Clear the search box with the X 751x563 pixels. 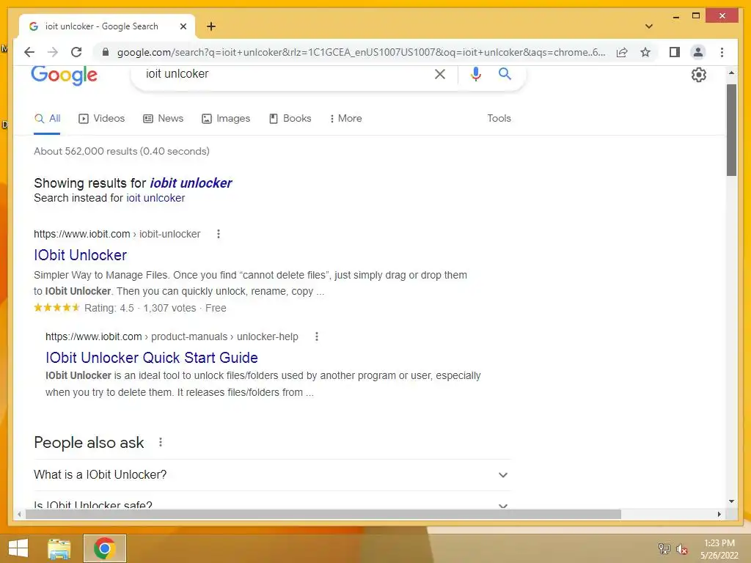(440, 74)
